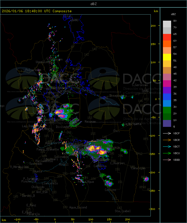The width and height of the screenshot is (187, 223).
Task: Click the Chihuido map label
Action: (38, 187)
